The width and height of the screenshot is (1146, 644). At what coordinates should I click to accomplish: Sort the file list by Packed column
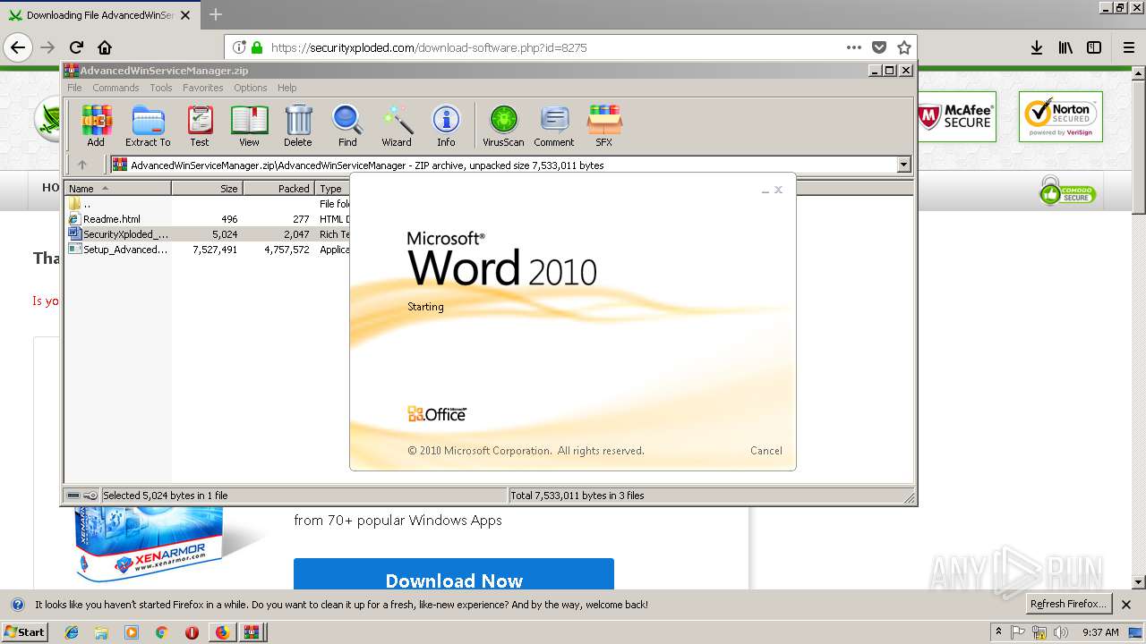(278, 188)
